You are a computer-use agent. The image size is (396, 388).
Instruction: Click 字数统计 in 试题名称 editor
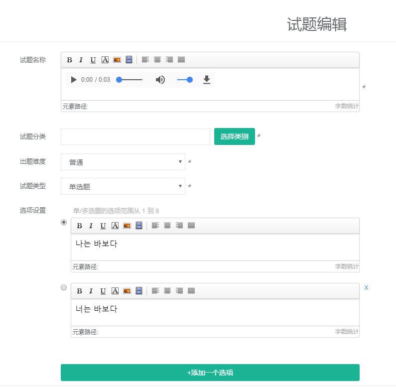[x=347, y=106]
